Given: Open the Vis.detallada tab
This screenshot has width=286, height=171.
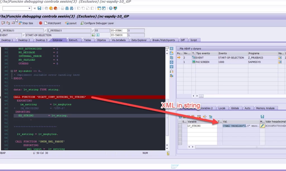Looking at the screenshot, I should point(118,40).
